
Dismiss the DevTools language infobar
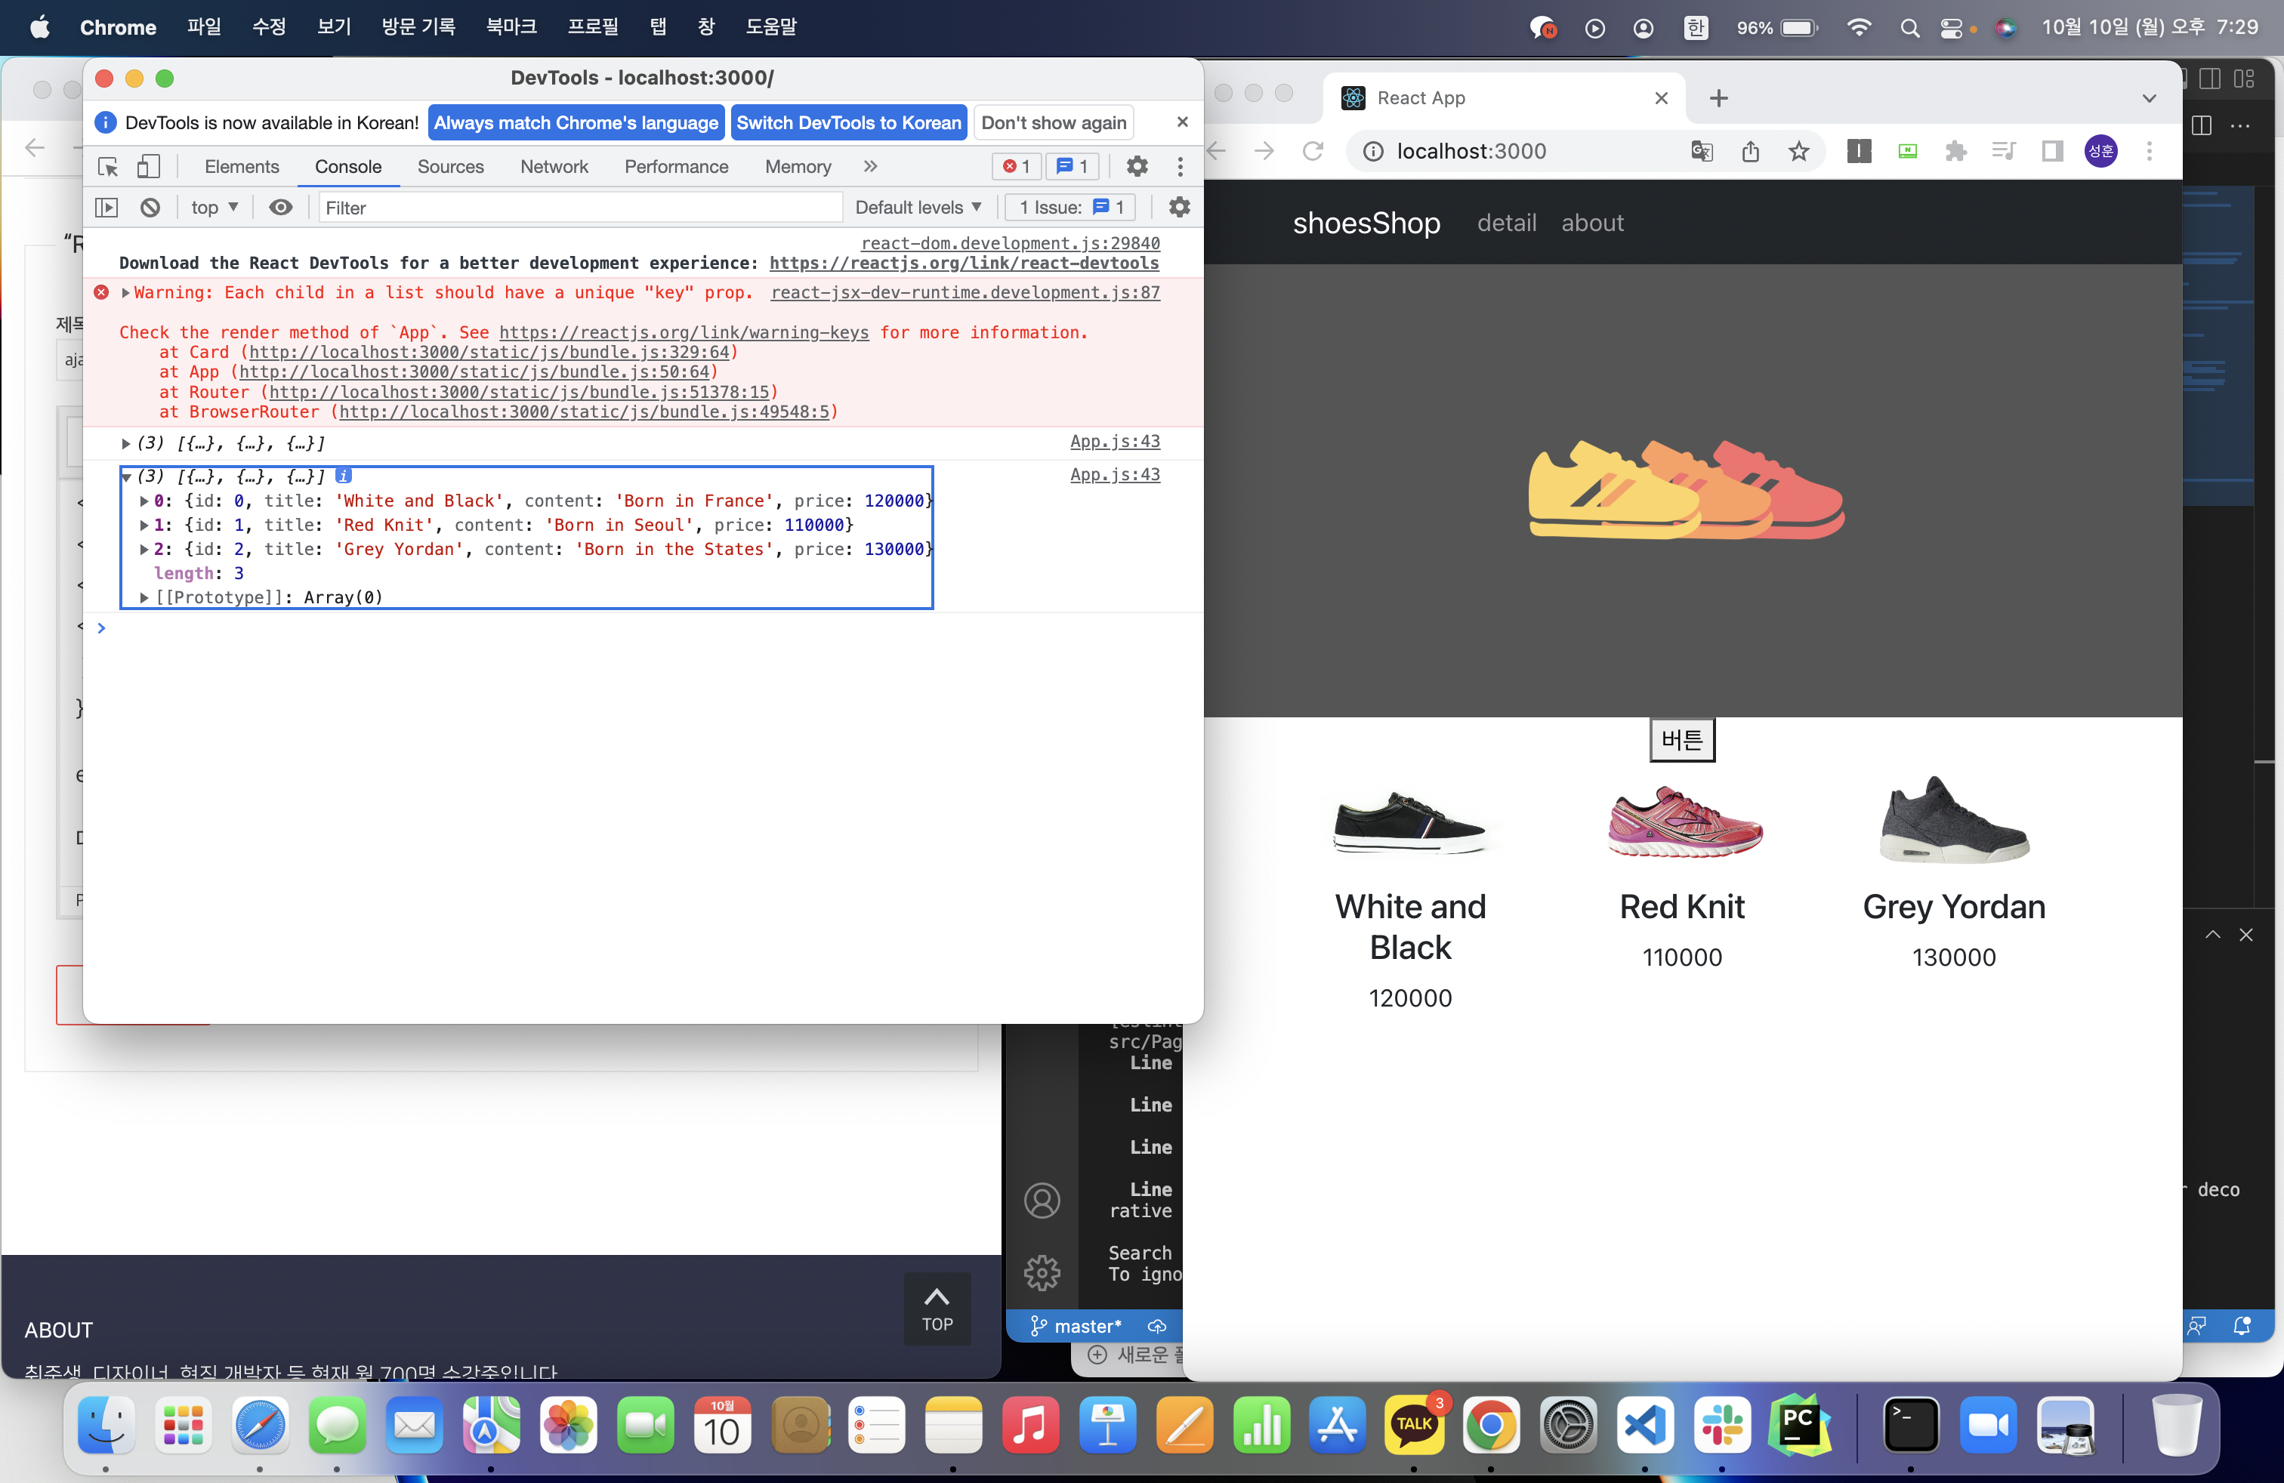(1182, 122)
